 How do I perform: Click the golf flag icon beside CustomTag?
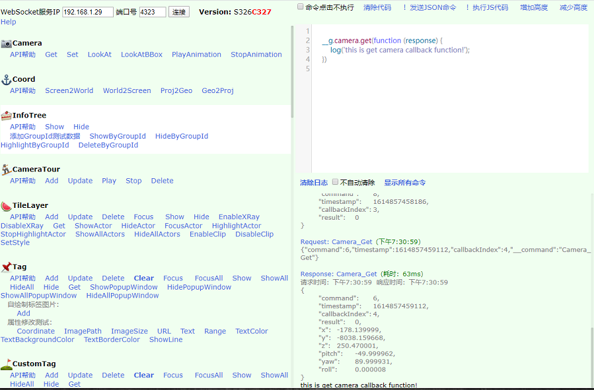(6, 364)
